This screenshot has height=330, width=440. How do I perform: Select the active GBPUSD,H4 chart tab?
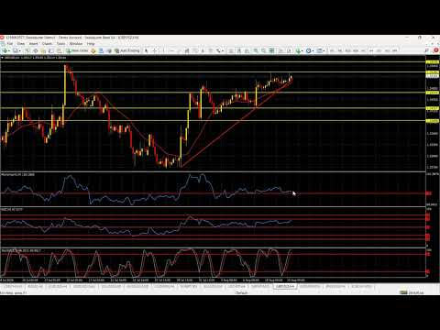(x=285, y=287)
